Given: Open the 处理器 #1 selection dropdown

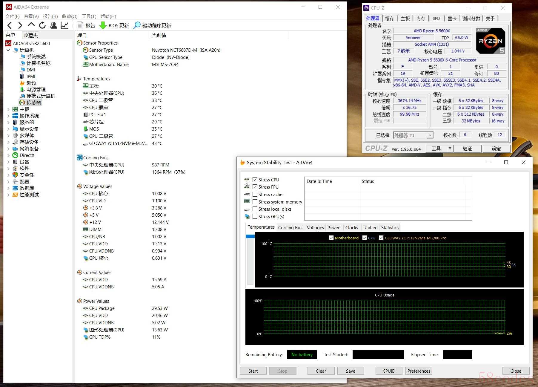Looking at the screenshot, I should 430,135.
